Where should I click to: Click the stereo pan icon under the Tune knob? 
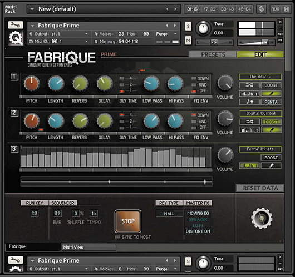[214, 42]
